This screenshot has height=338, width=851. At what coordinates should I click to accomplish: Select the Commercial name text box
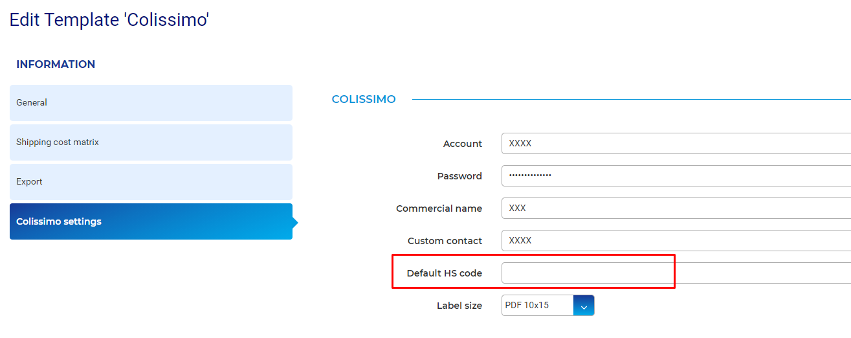point(676,208)
